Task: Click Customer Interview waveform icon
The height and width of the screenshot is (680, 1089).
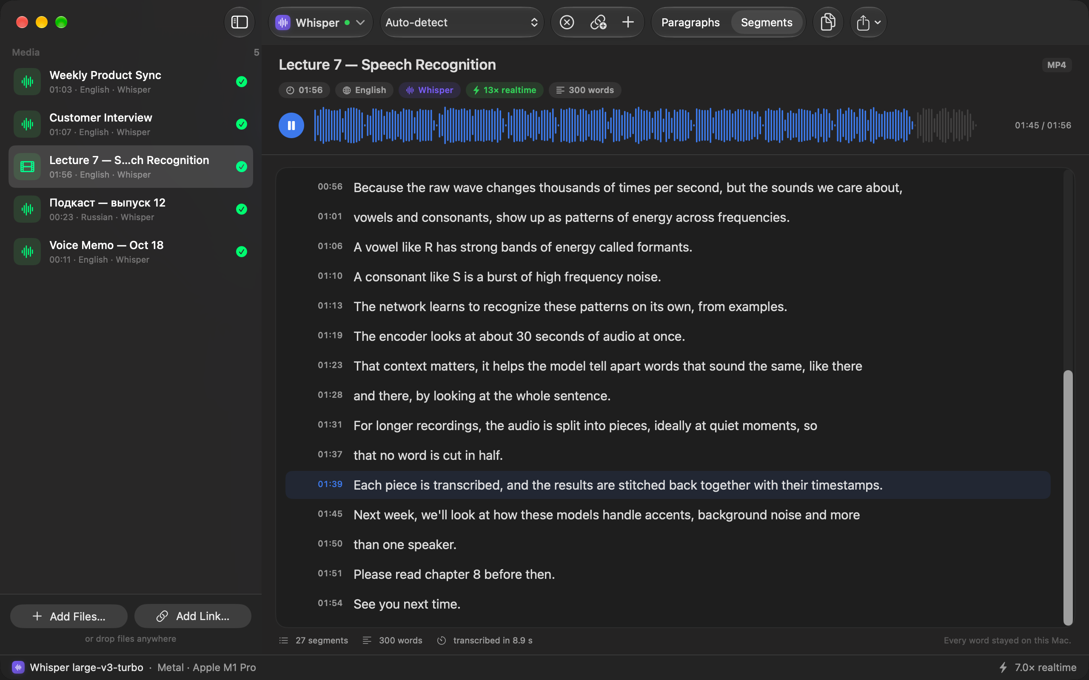Action: (27, 124)
